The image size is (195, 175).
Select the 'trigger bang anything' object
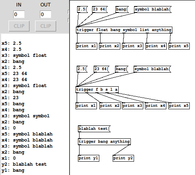click(104, 142)
